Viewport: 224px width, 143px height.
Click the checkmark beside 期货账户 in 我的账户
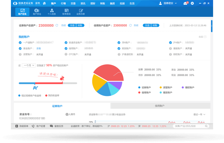(x=119, y=48)
